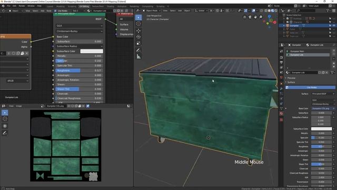Open the Material properties tab icon

pyautogui.click(x=281, y=113)
